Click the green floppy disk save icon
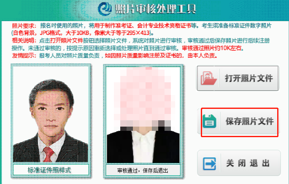Screen dimensions: 289x184 pos(209,121)
